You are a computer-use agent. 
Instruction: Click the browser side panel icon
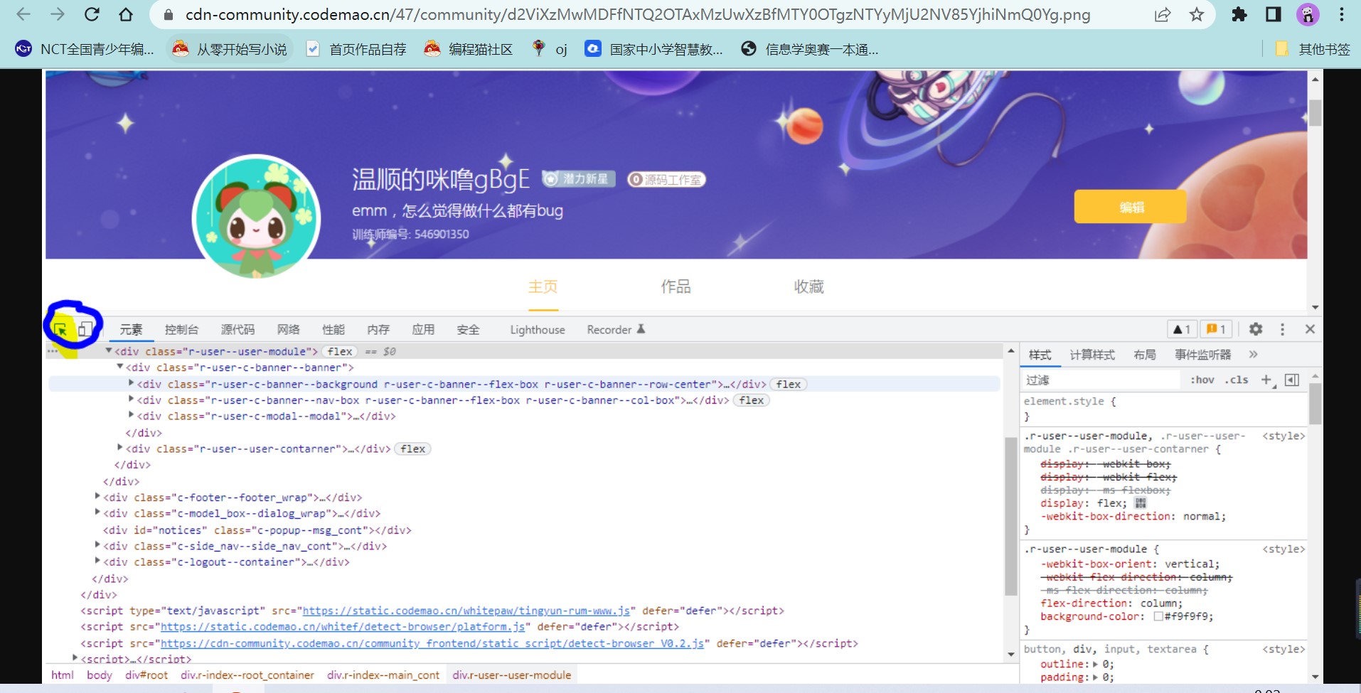pos(1274,14)
